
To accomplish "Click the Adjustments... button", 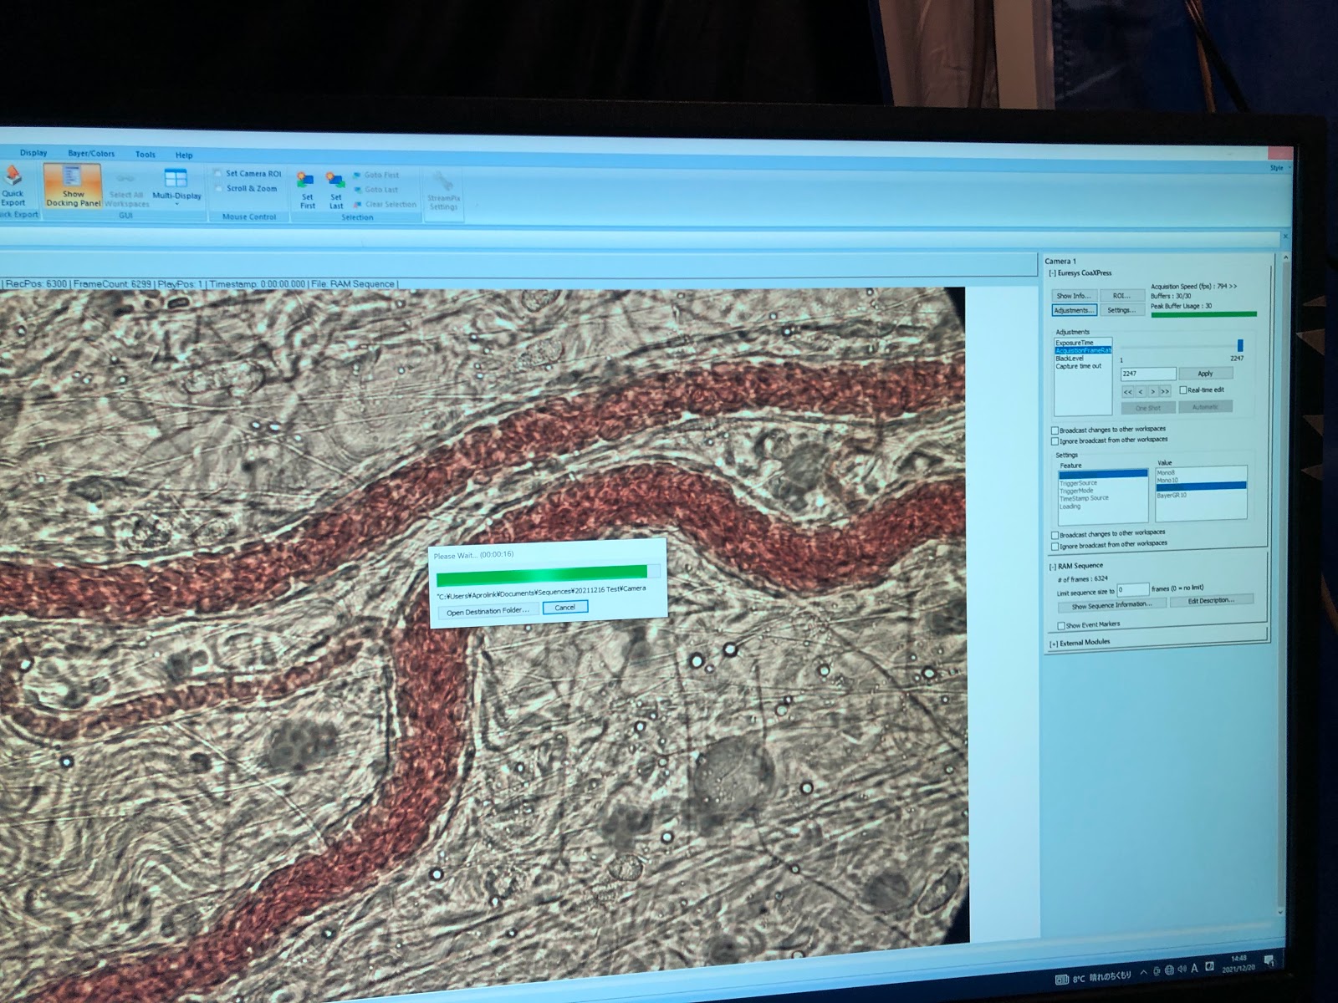I will coord(1075,310).
